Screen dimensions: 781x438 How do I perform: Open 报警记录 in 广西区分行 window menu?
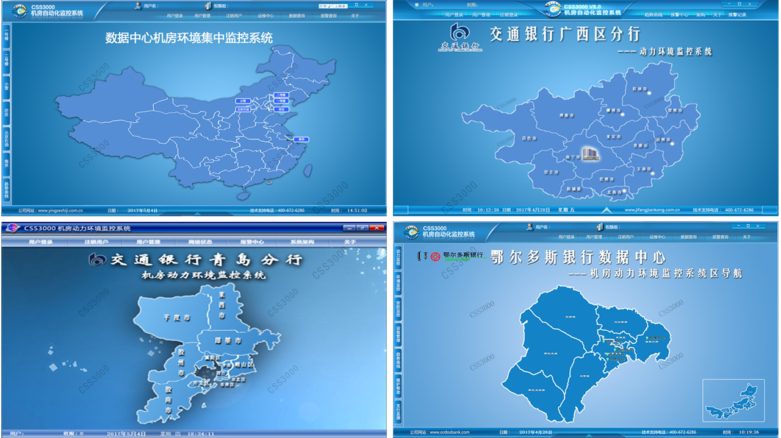click(x=737, y=15)
